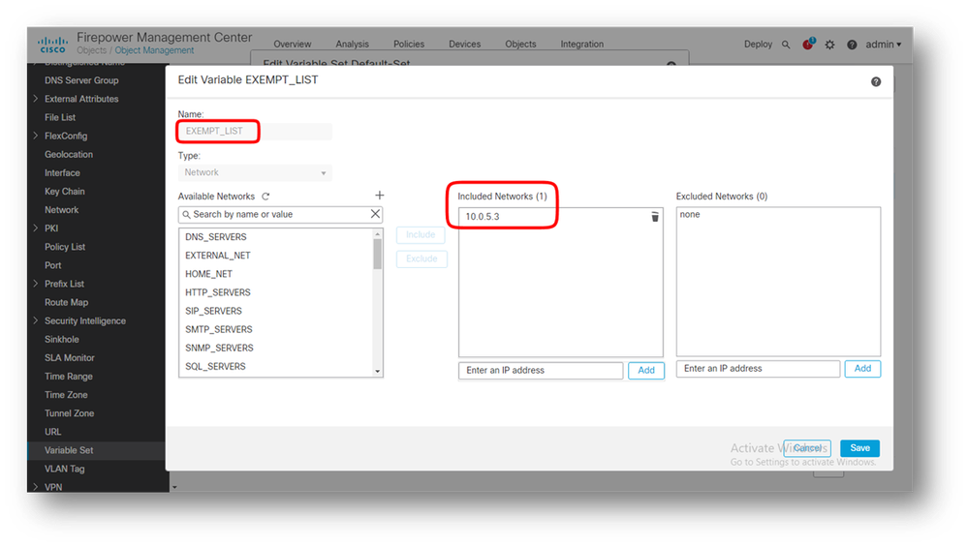Viewport: 968px width, 547px height.
Task: Click Add under Included Networks
Action: 645,370
